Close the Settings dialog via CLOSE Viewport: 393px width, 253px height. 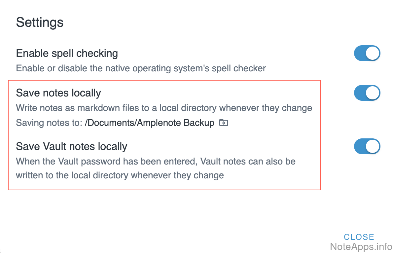[x=359, y=237]
